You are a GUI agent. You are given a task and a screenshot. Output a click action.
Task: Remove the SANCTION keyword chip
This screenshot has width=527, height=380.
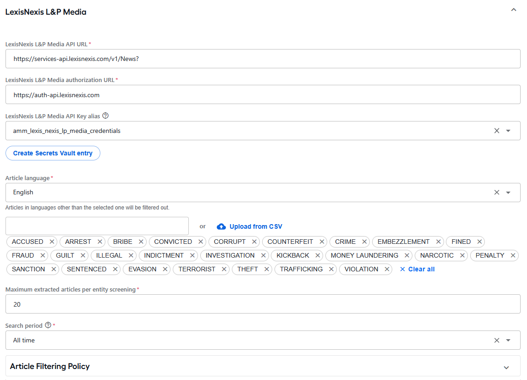(54, 270)
